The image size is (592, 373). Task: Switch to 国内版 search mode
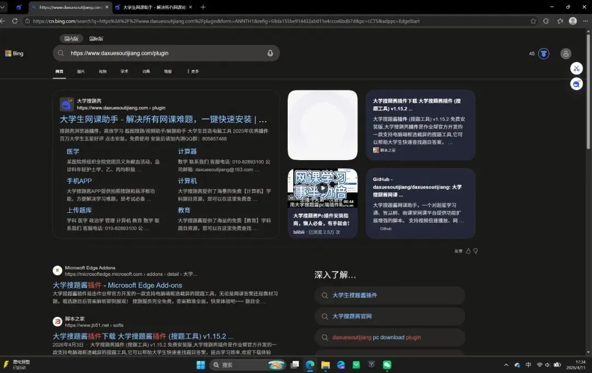(x=71, y=38)
